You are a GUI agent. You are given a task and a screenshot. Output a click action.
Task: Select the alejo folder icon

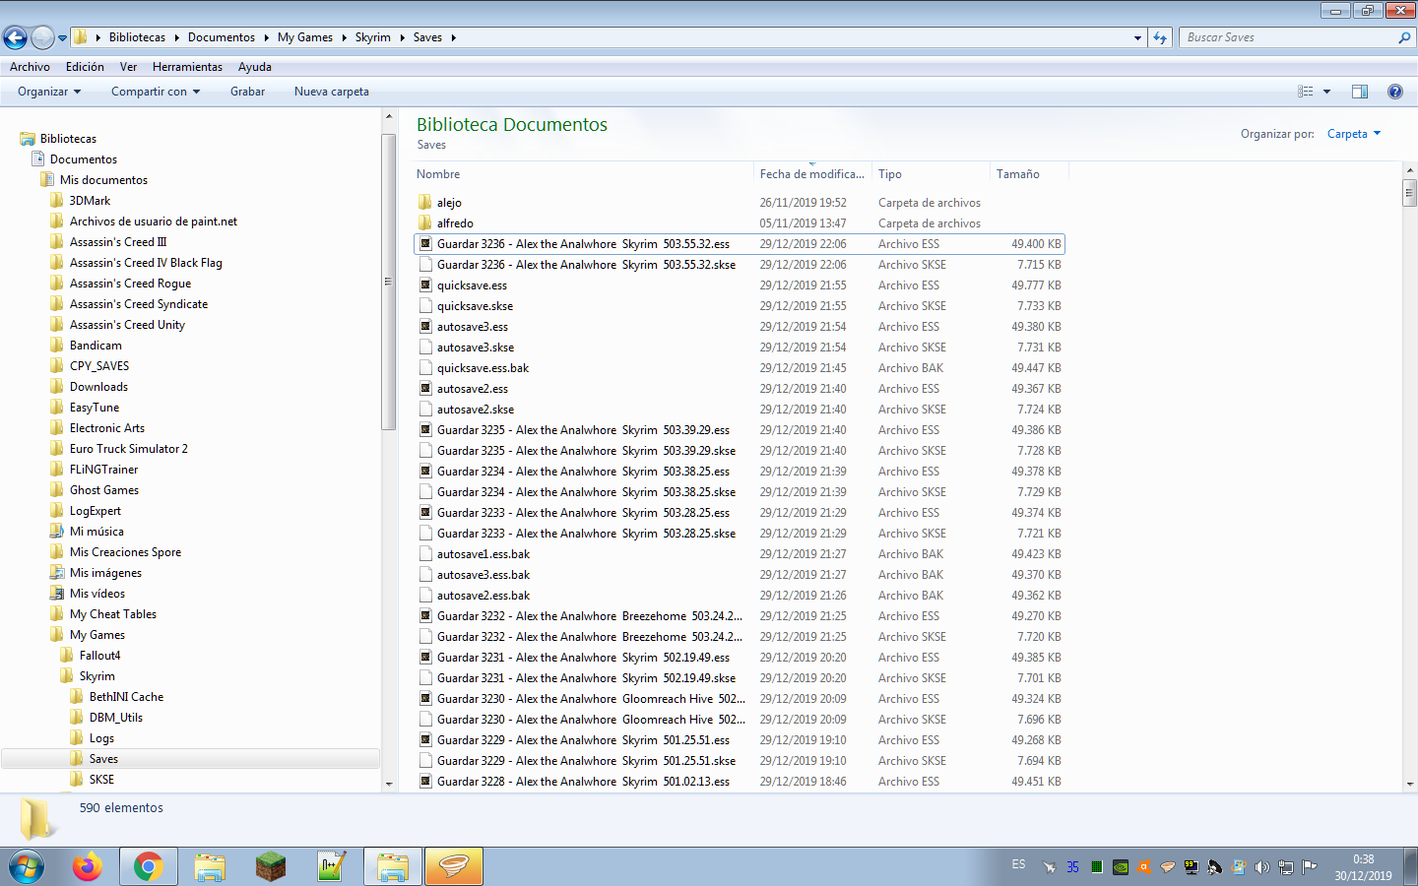pyautogui.click(x=425, y=202)
